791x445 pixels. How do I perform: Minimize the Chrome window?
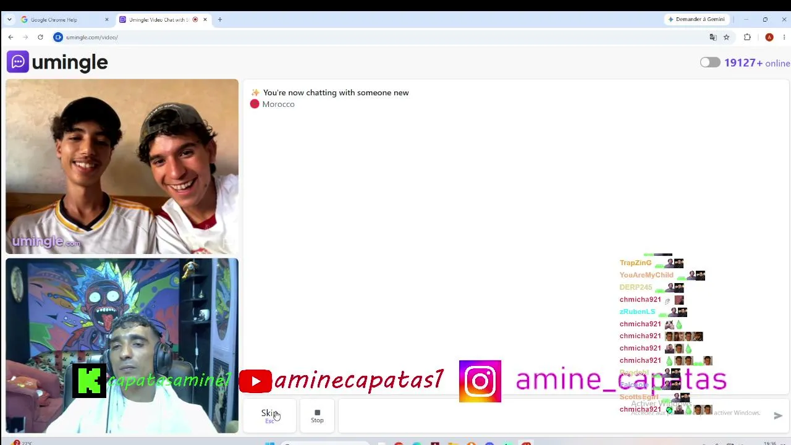pyautogui.click(x=746, y=19)
